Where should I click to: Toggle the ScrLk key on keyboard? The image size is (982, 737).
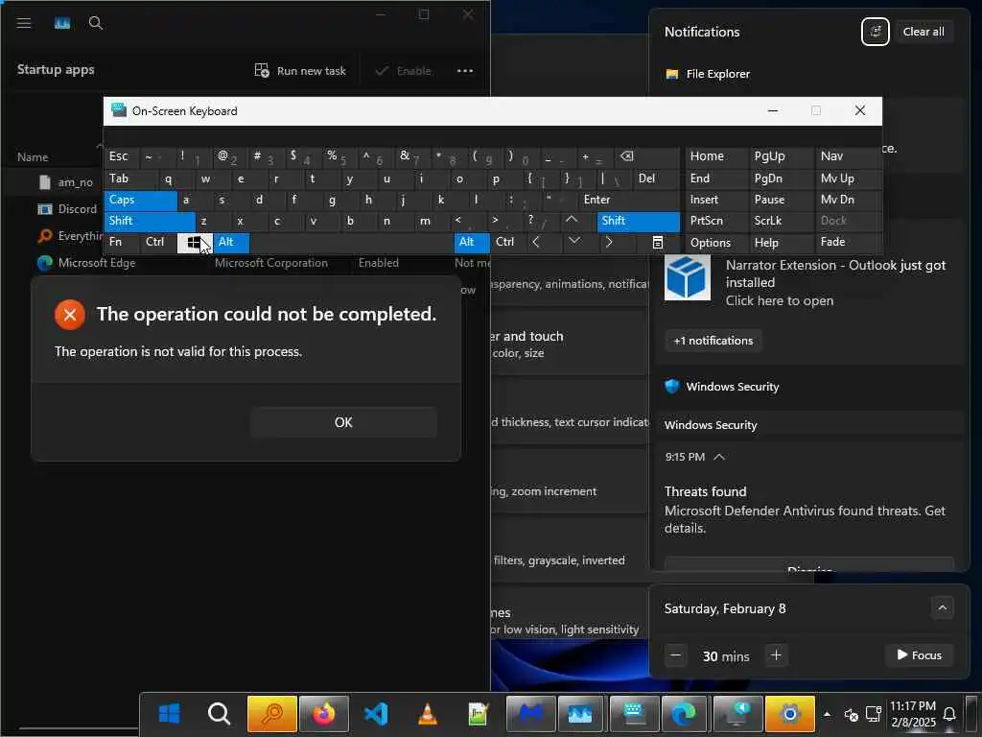pyautogui.click(x=781, y=222)
